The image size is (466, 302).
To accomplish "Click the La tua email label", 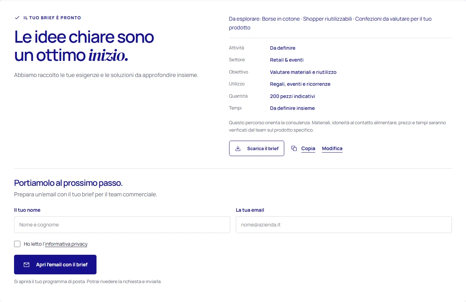I will click(x=250, y=210).
